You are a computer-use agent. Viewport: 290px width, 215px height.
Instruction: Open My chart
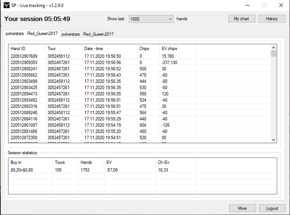242,19
